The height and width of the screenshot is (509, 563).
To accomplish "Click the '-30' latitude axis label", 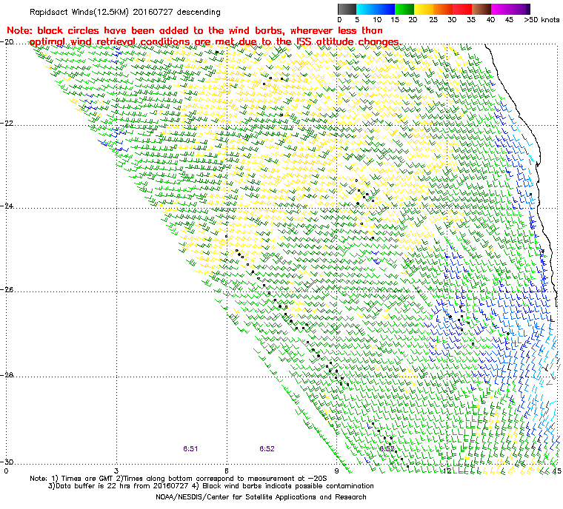I will pos(7,462).
